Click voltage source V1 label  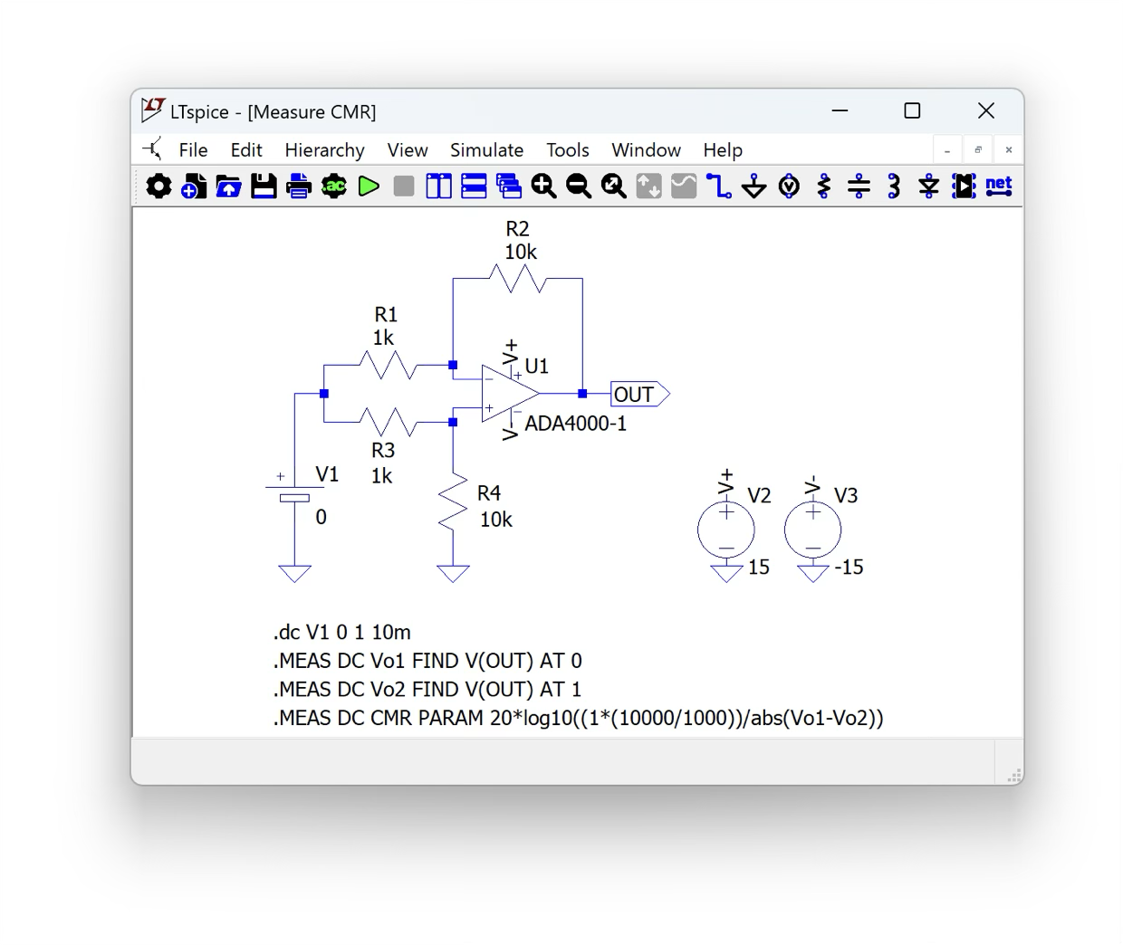click(x=327, y=475)
